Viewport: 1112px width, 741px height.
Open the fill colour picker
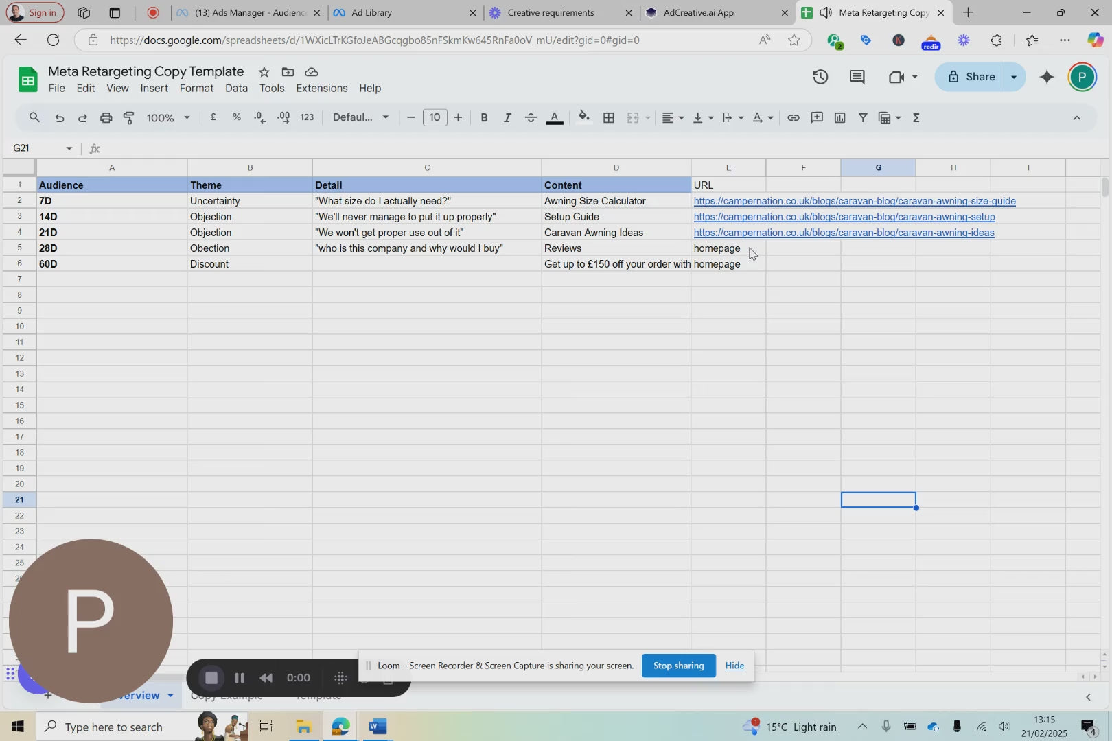coord(584,117)
